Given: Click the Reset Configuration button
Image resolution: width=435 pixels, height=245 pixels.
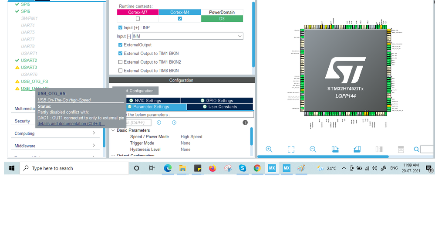Looking at the screenshot, I should [142, 91].
